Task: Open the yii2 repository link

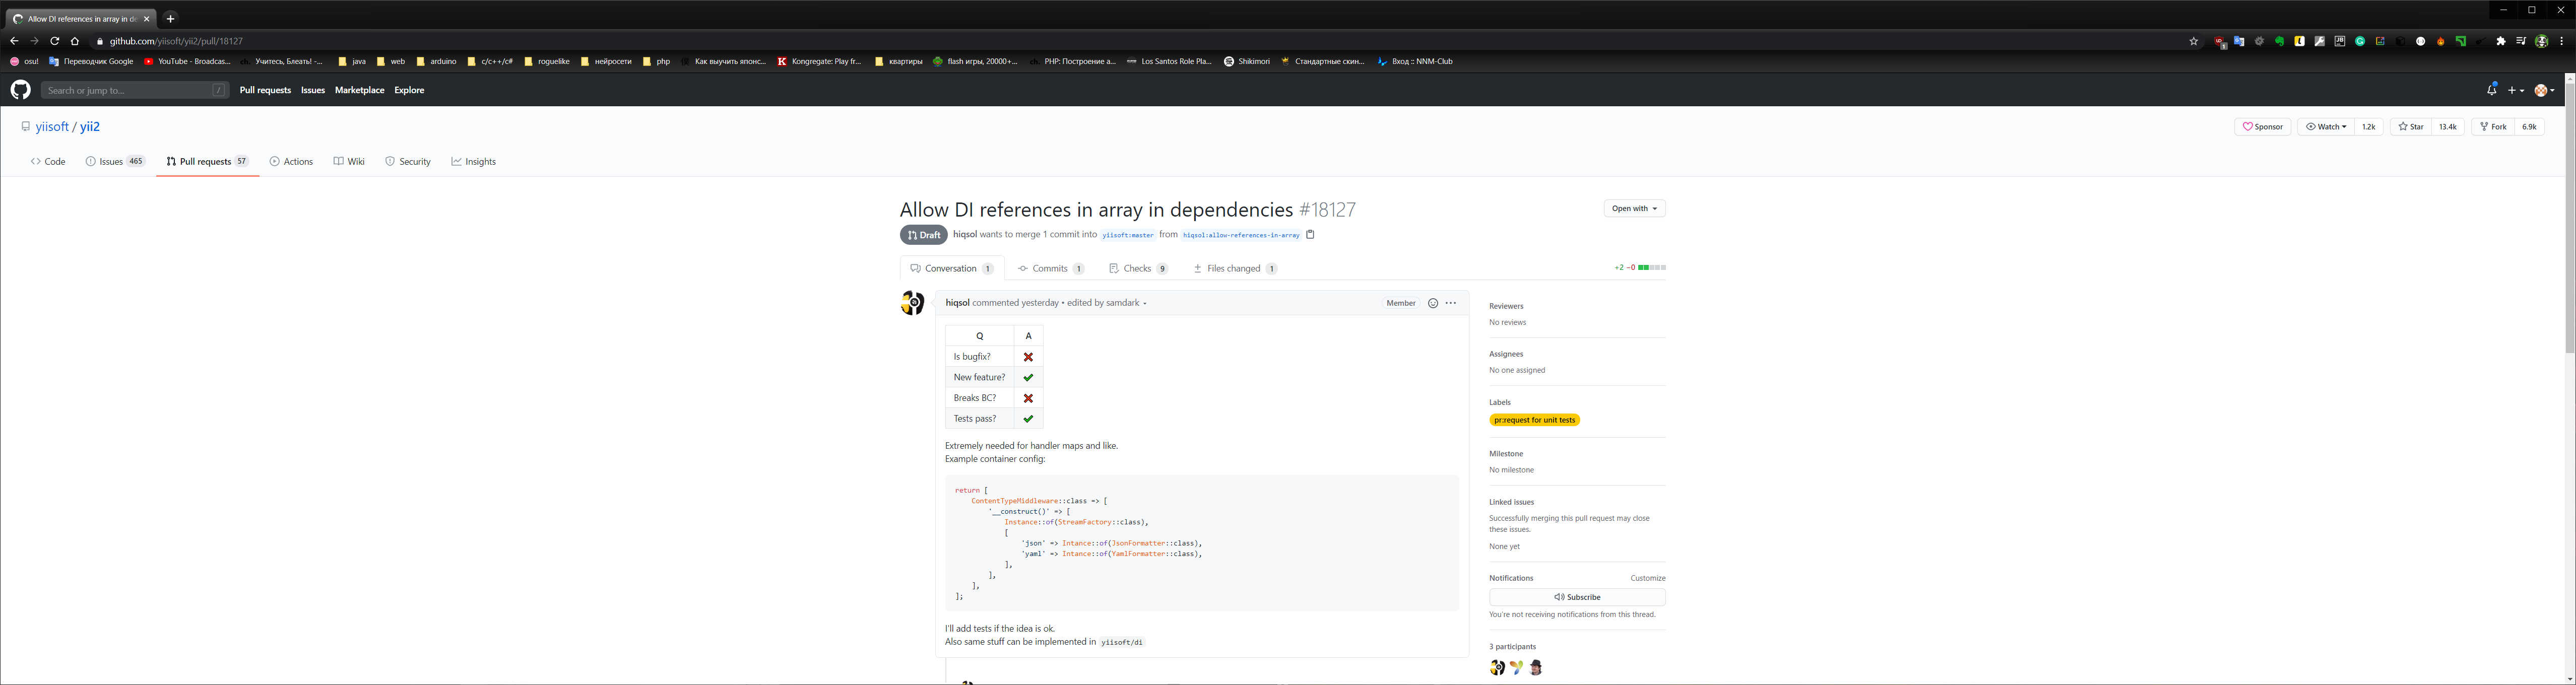Action: (90, 127)
